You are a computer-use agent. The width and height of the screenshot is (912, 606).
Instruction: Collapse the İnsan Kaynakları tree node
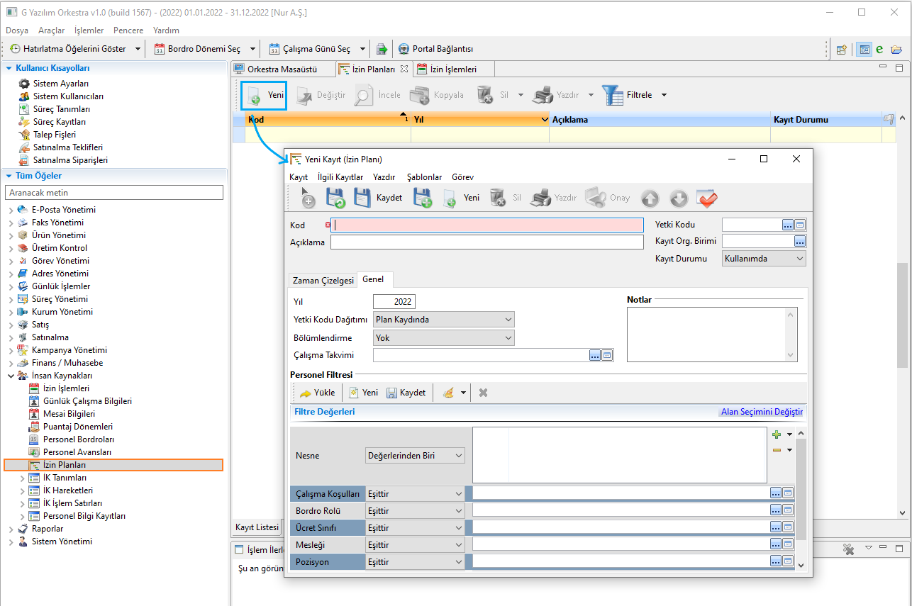tap(11, 376)
